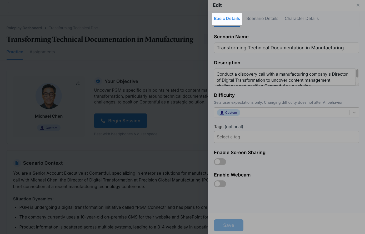This screenshot has height=234, width=365.
Task: Click Michael Chen's avatar photo
Action: 49,96
